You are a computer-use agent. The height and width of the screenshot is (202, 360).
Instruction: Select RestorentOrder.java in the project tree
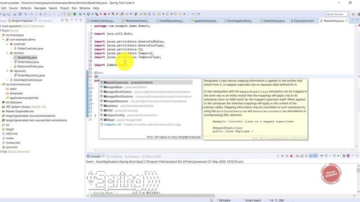click(30, 66)
